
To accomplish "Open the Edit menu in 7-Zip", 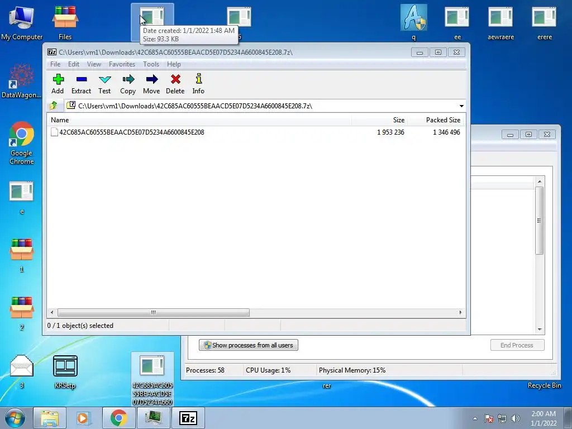I will point(73,64).
